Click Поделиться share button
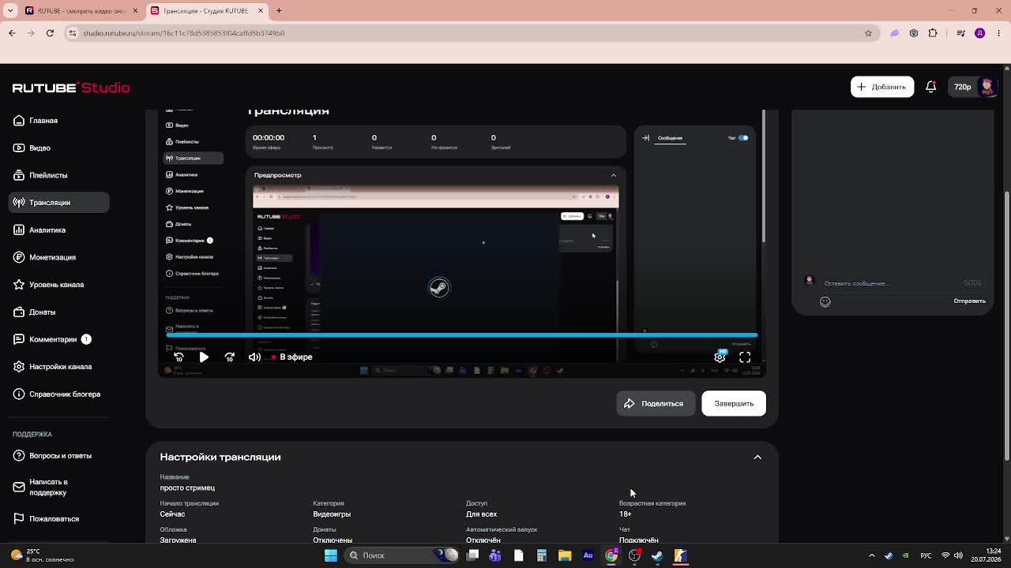Viewport: 1011px width, 568px height. coord(655,403)
